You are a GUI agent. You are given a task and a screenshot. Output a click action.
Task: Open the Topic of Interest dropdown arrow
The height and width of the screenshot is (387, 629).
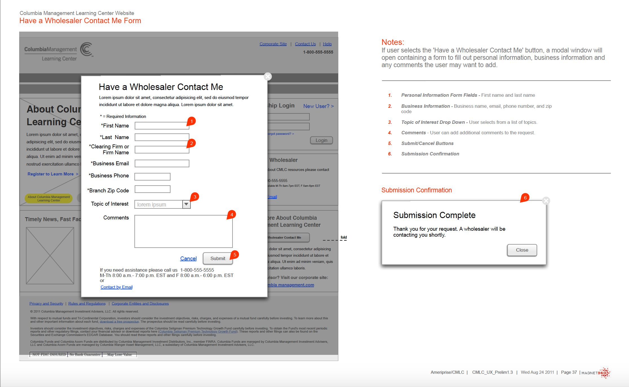pyautogui.click(x=186, y=204)
